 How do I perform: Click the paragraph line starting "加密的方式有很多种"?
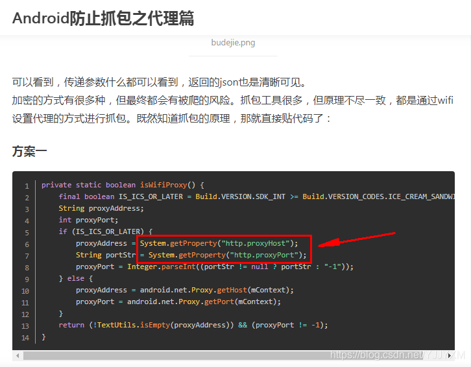coord(233,101)
